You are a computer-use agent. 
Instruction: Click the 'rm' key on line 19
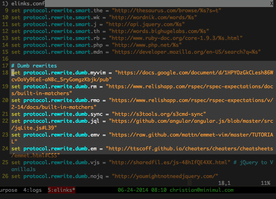coord(94,86)
